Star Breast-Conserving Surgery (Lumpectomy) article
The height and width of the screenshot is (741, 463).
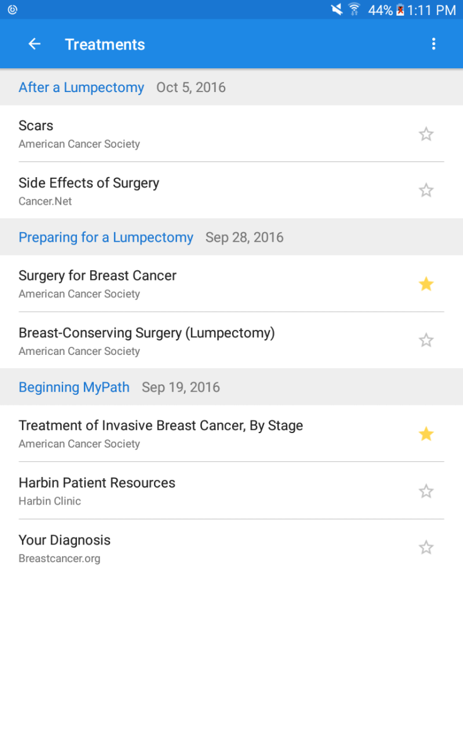point(426,340)
